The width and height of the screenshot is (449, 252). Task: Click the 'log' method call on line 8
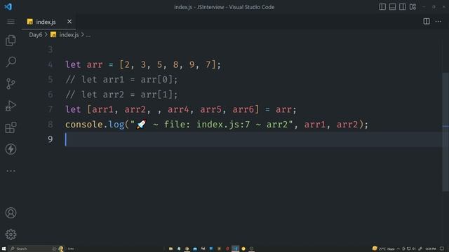116,125
